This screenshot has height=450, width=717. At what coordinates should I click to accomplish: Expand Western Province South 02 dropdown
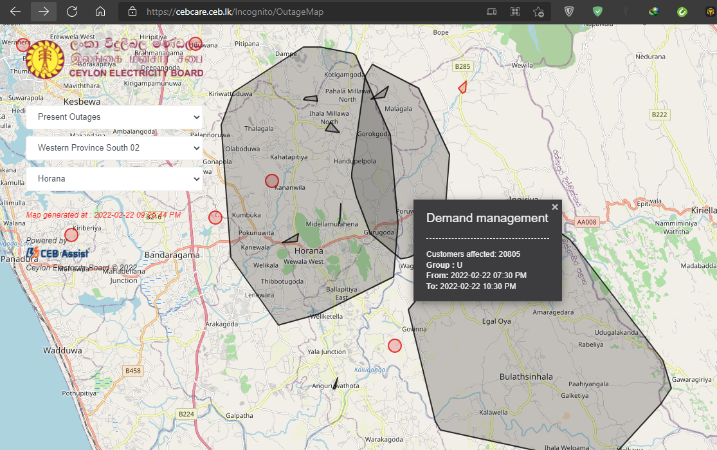pos(114,148)
